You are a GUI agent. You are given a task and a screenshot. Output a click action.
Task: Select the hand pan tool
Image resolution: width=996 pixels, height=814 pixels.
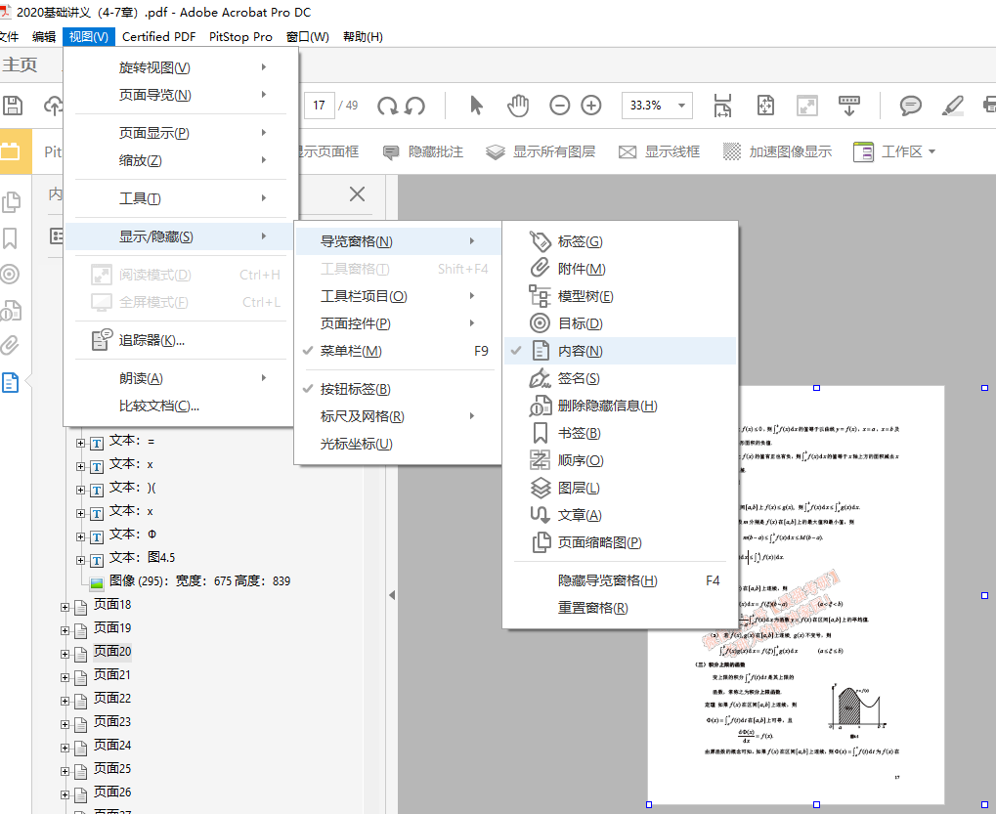click(x=518, y=106)
